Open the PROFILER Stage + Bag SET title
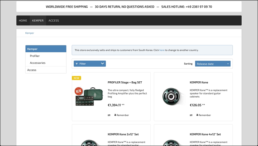The image size is (258, 146). point(125,82)
